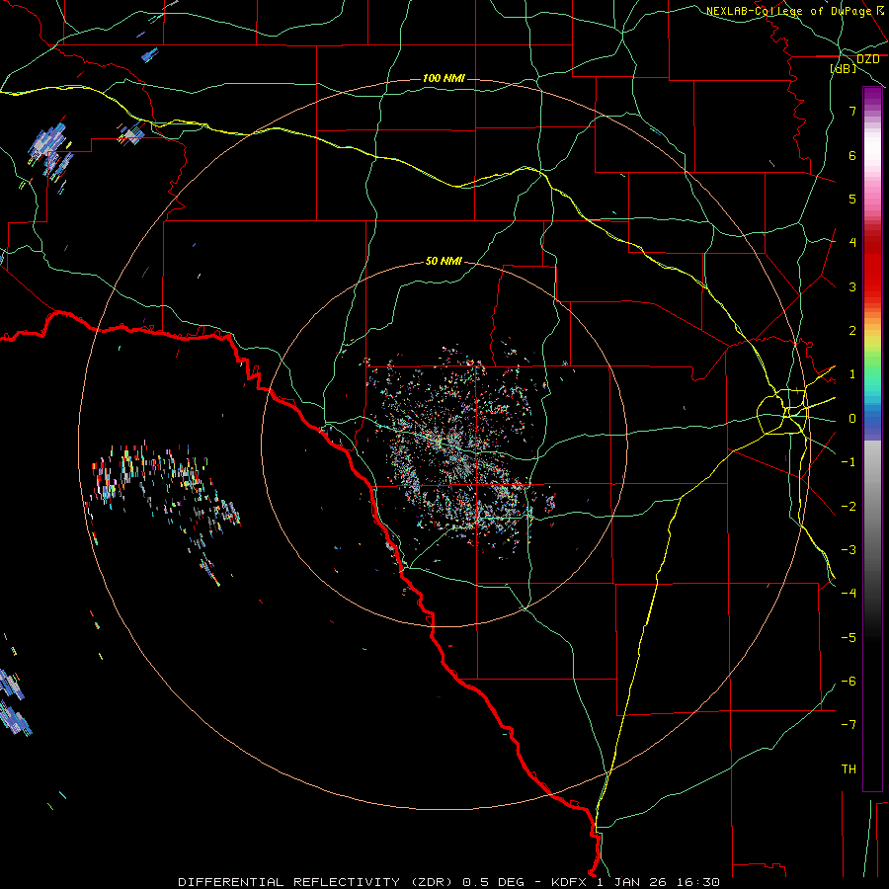Click the -7 value on the color scale
889x889 pixels.
[x=849, y=725]
